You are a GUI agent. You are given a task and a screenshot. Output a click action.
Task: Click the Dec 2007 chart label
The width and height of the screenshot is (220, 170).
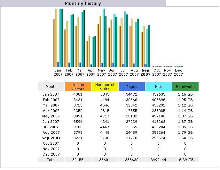click(178, 72)
